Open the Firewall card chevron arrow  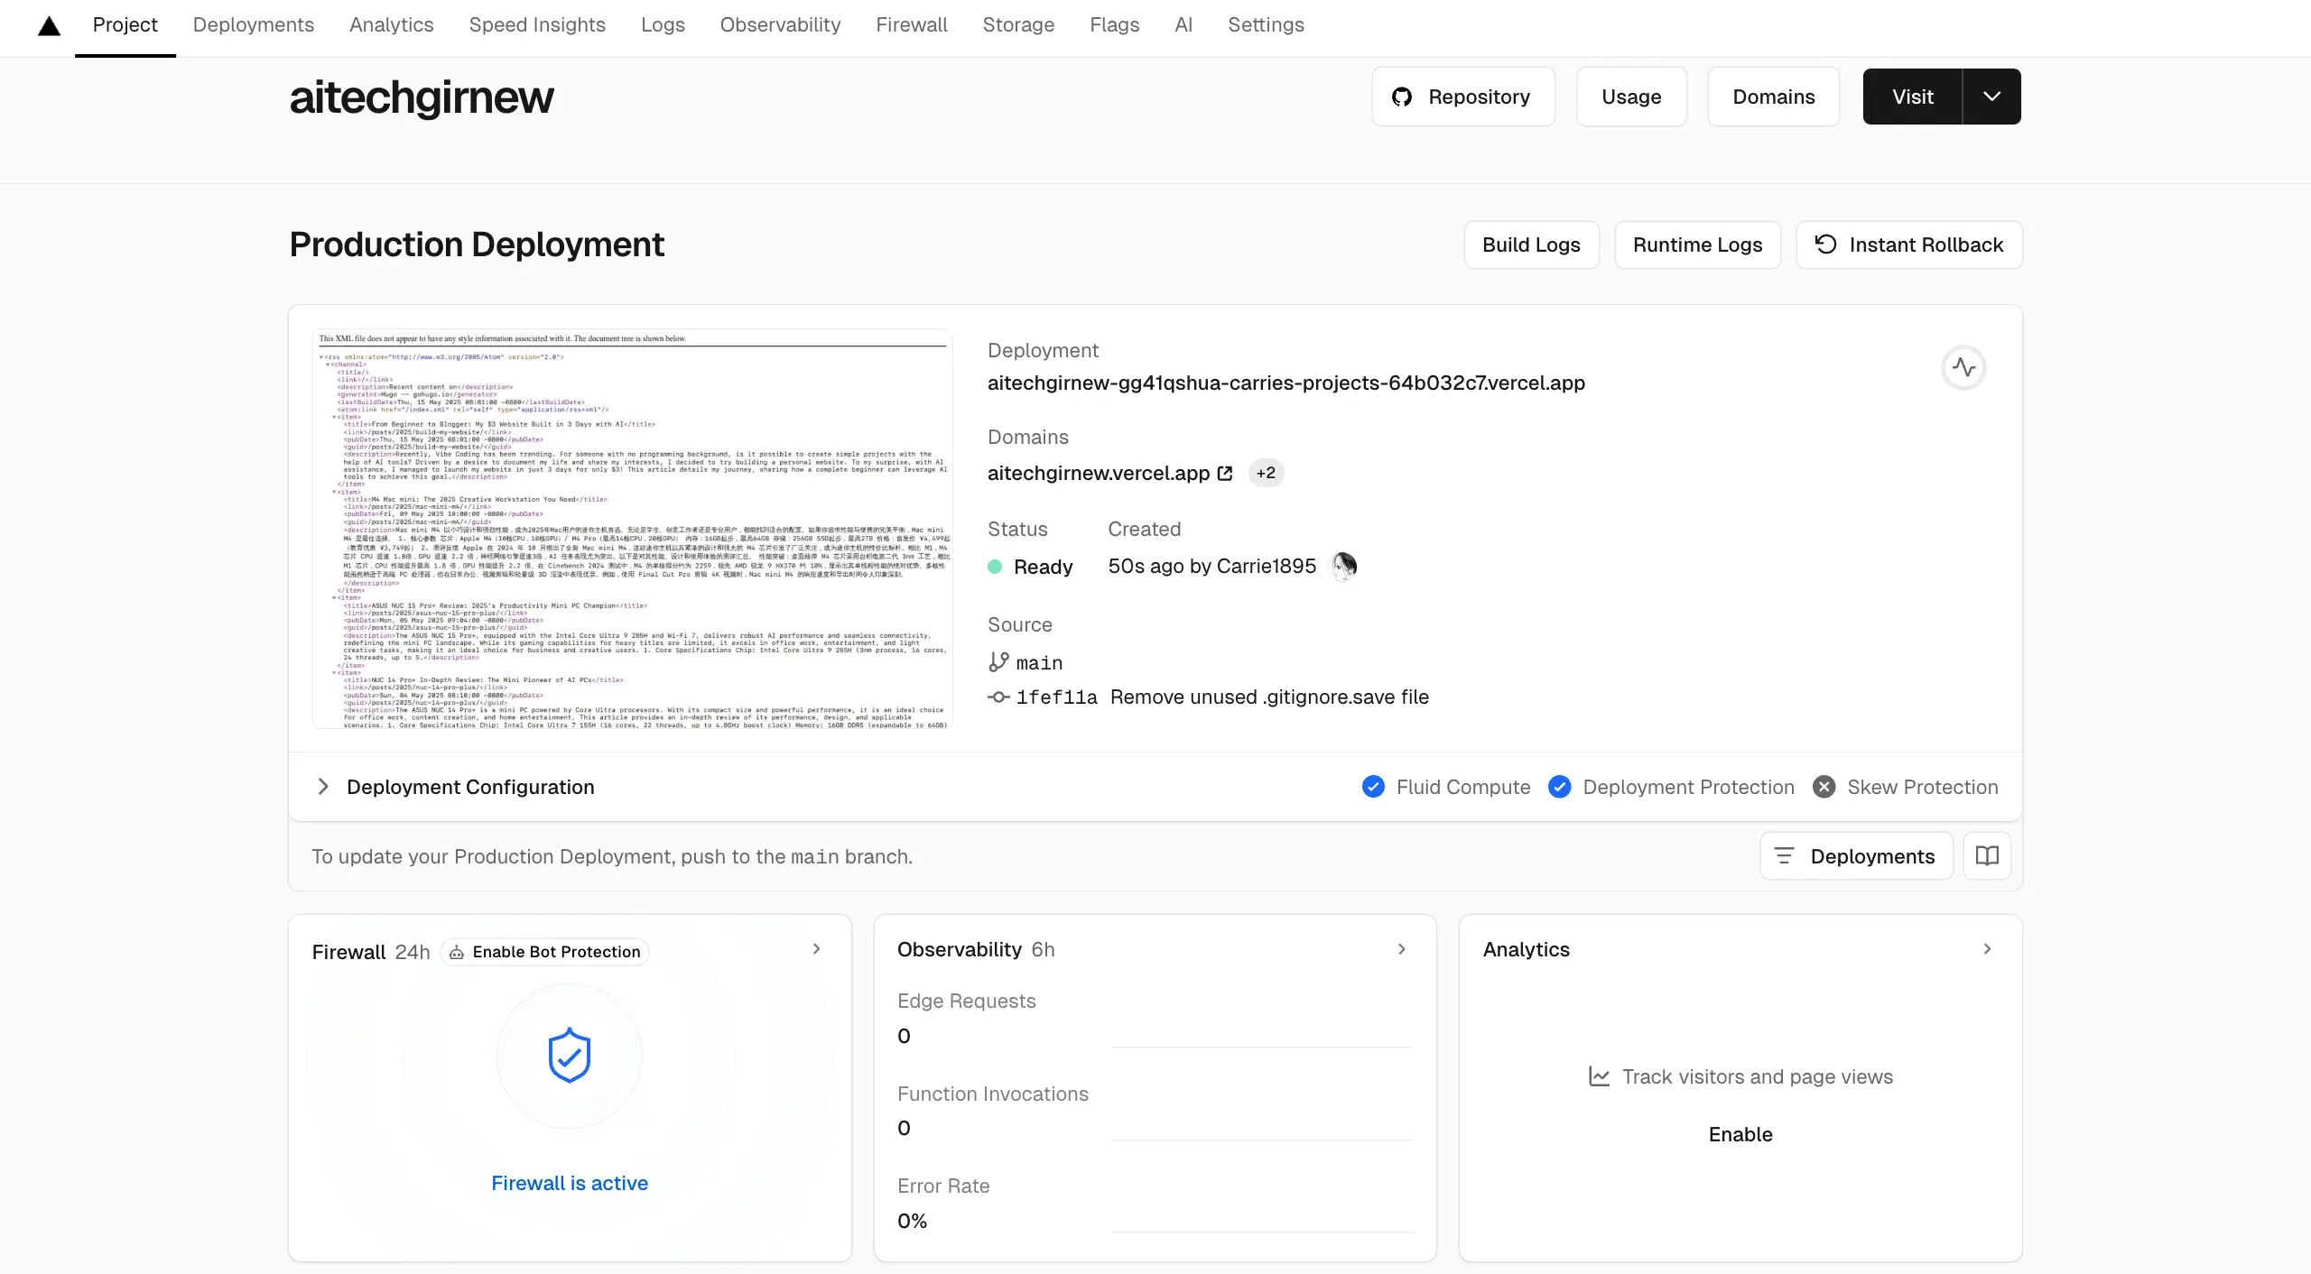tap(816, 948)
